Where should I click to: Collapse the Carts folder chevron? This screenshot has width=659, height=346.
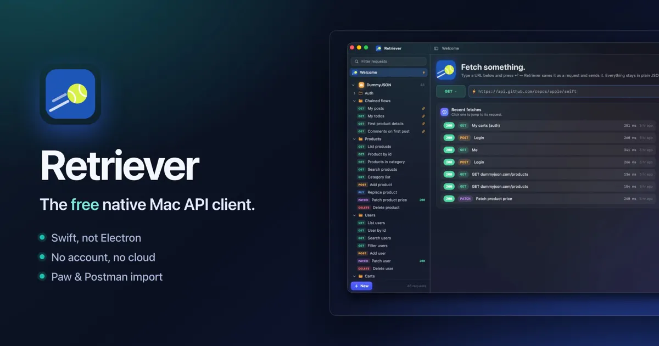(x=354, y=276)
